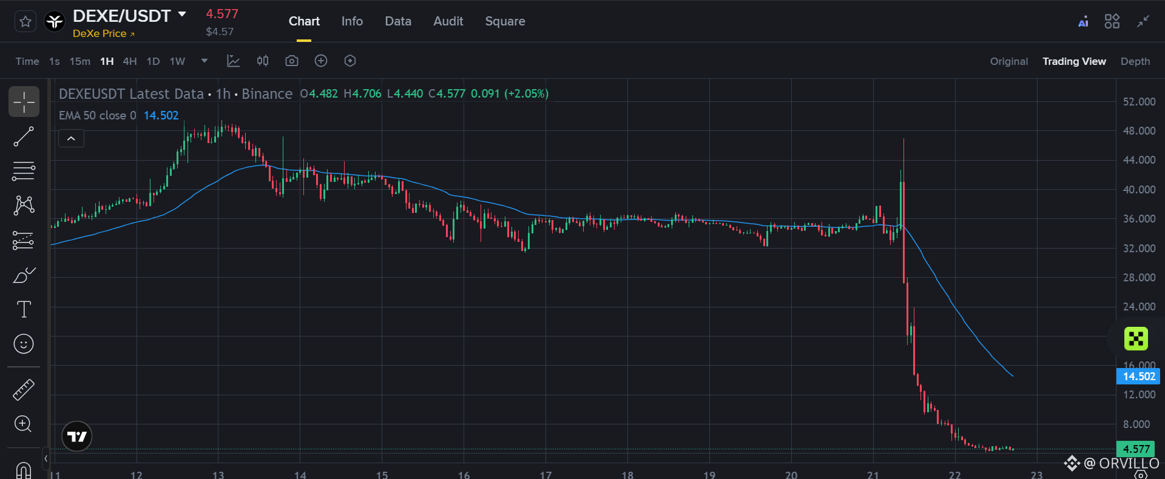The width and height of the screenshot is (1165, 479).
Task: Click the 4.577 current price label
Action: 1136,449
